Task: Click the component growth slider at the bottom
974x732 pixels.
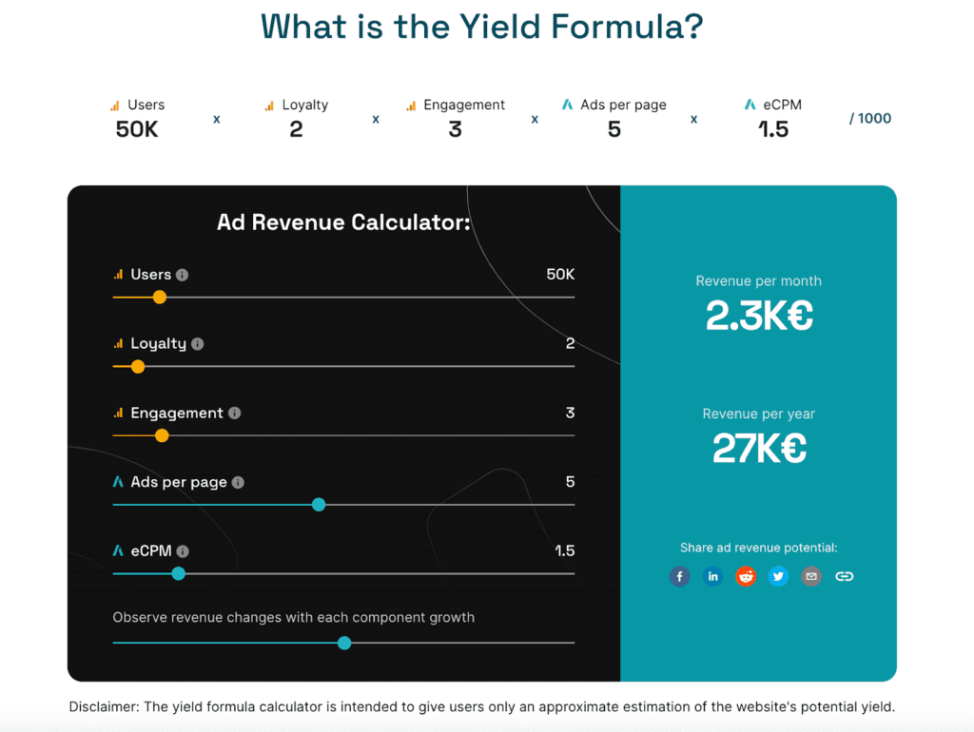Action: (x=344, y=643)
